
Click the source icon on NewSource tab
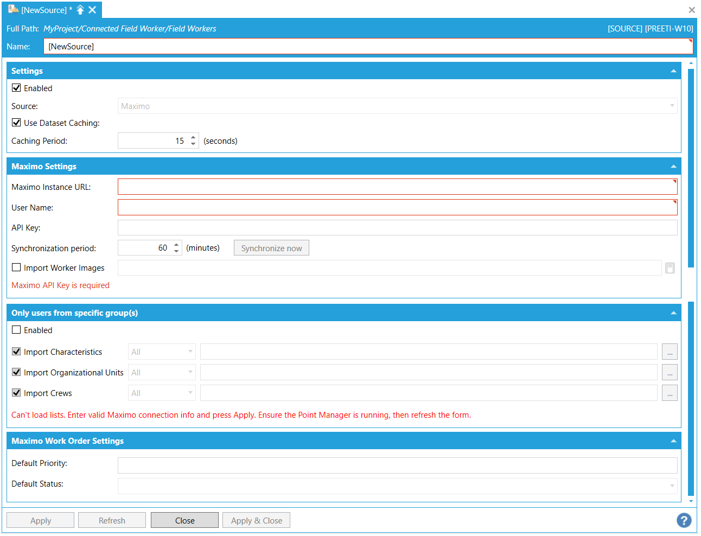pos(13,9)
